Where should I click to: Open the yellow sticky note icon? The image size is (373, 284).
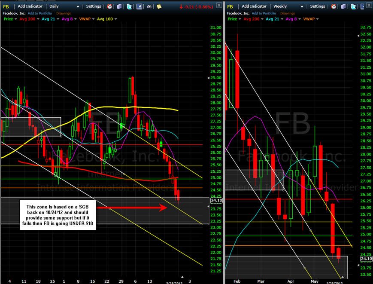(x=159, y=6)
